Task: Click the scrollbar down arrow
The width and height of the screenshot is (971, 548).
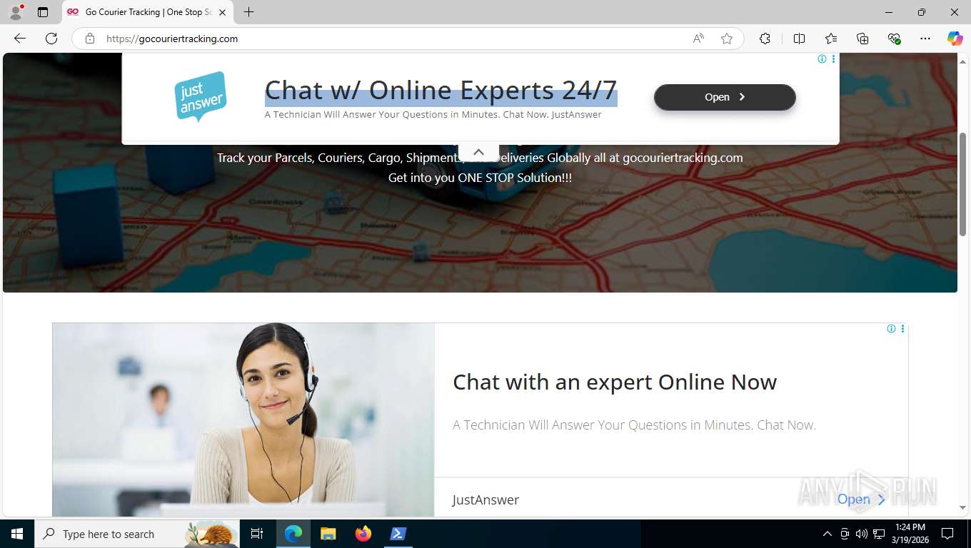Action: [x=962, y=508]
